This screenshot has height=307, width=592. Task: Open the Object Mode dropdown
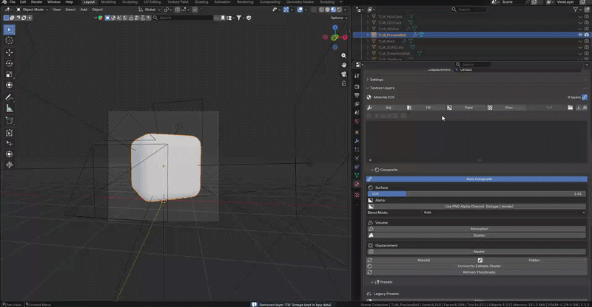[x=32, y=10]
